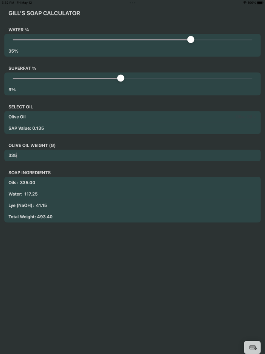Tap the battery icon in status bar

(x=260, y=3)
